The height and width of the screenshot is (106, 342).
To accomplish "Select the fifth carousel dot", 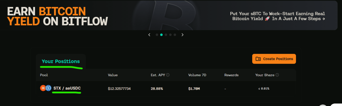I will click(x=175, y=35).
